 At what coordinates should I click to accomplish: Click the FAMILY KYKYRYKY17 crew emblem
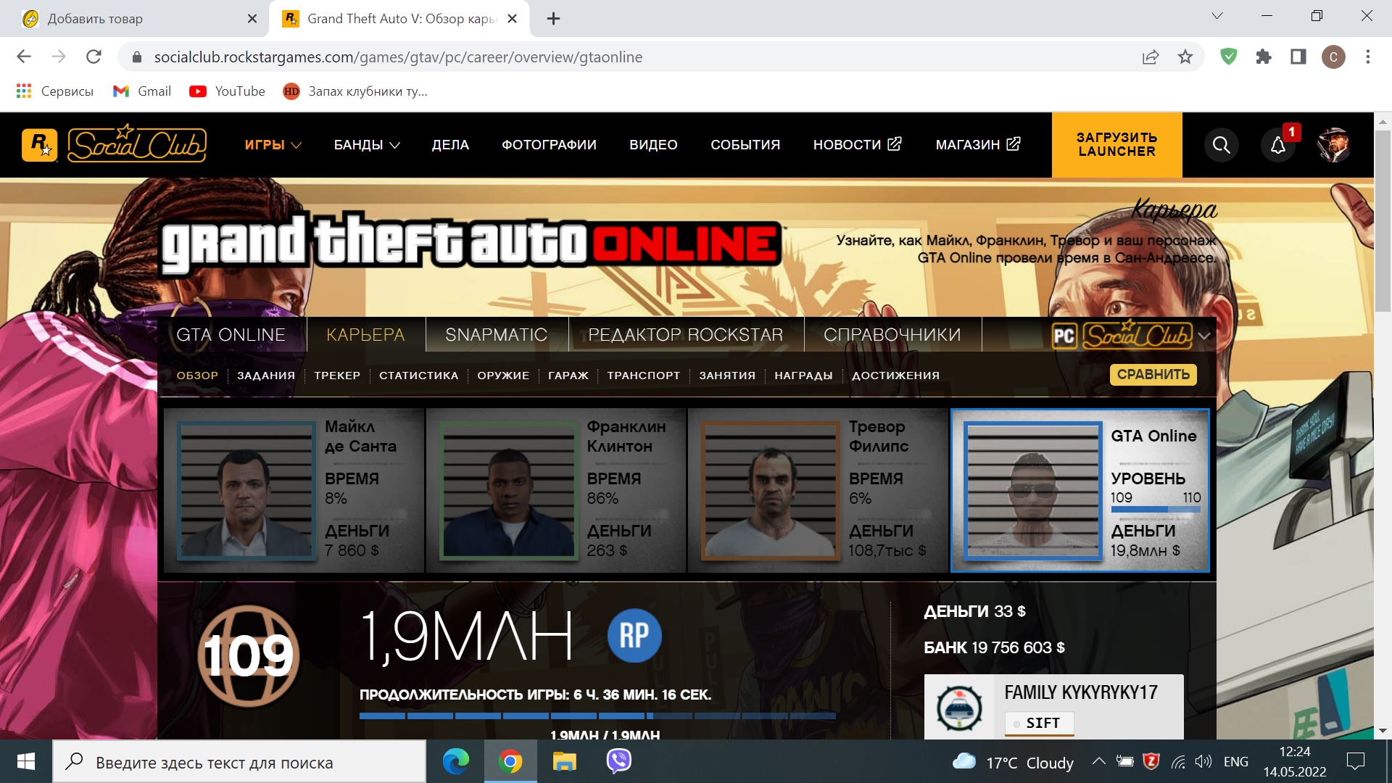(x=960, y=708)
